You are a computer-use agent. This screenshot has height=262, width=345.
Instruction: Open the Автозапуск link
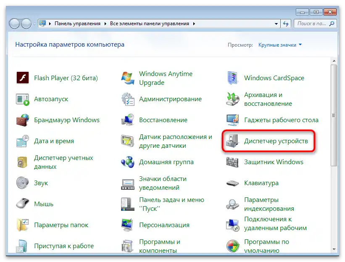tap(51, 99)
